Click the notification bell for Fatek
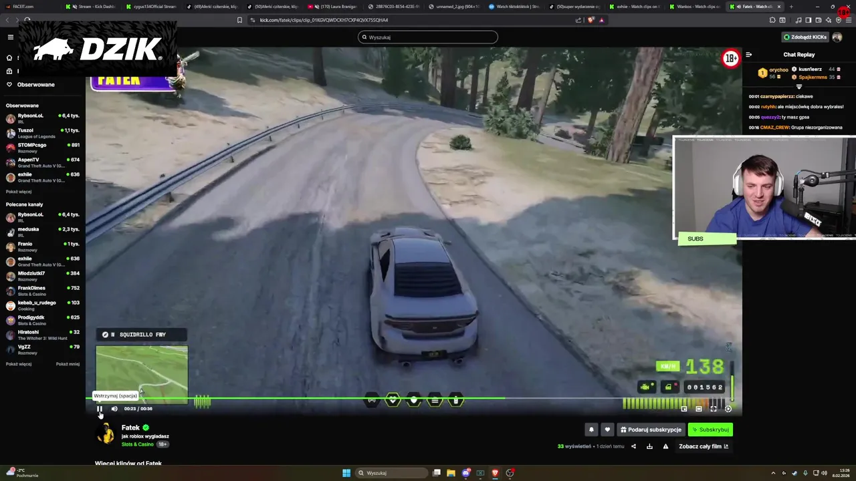856x481 pixels. click(591, 430)
